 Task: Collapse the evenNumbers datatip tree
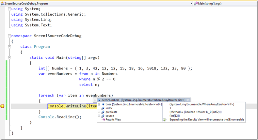[95, 100]
